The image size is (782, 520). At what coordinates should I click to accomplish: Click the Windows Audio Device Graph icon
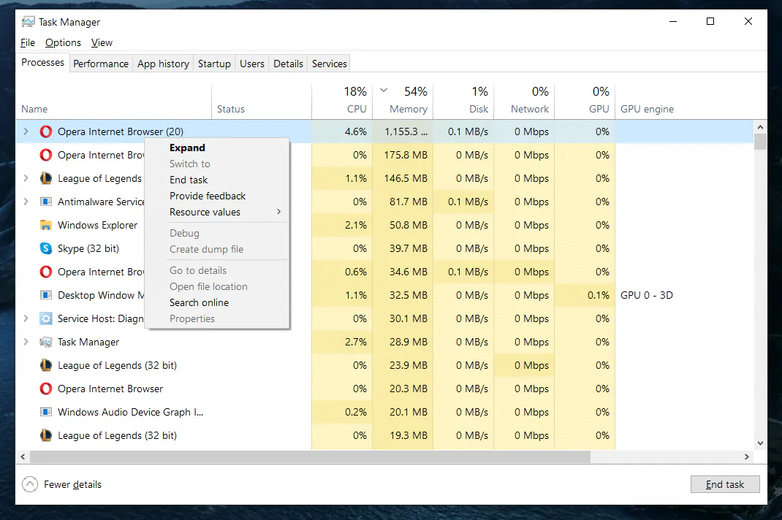tap(46, 413)
